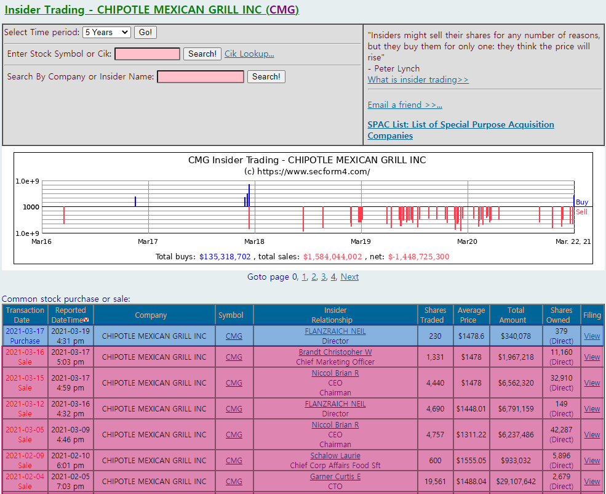Screen dimensions: 606x494
Task: Open 'What is insider trading>>' link
Action: (418, 79)
